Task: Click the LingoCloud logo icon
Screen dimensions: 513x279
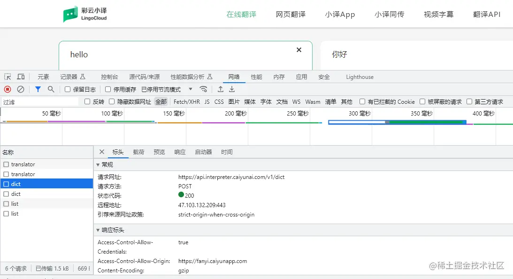Action: [70, 14]
